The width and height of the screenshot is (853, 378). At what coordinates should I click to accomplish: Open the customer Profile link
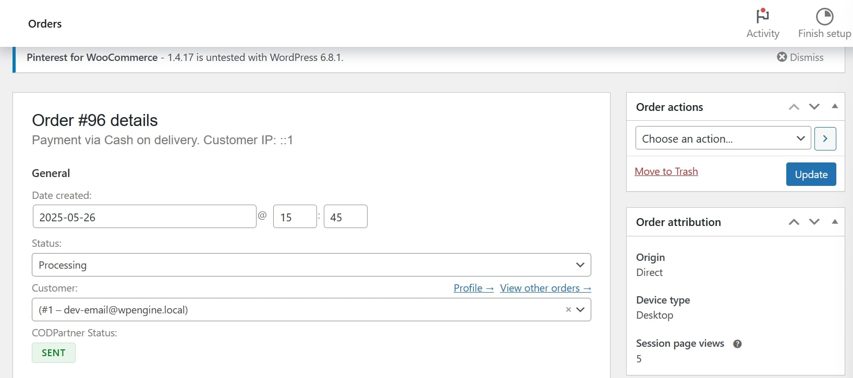pos(473,288)
